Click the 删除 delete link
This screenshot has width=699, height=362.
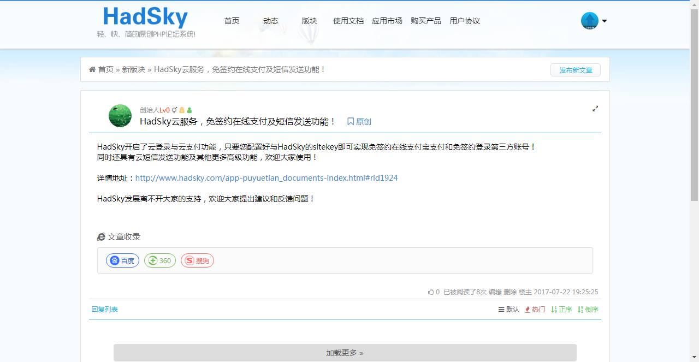pyautogui.click(x=510, y=292)
